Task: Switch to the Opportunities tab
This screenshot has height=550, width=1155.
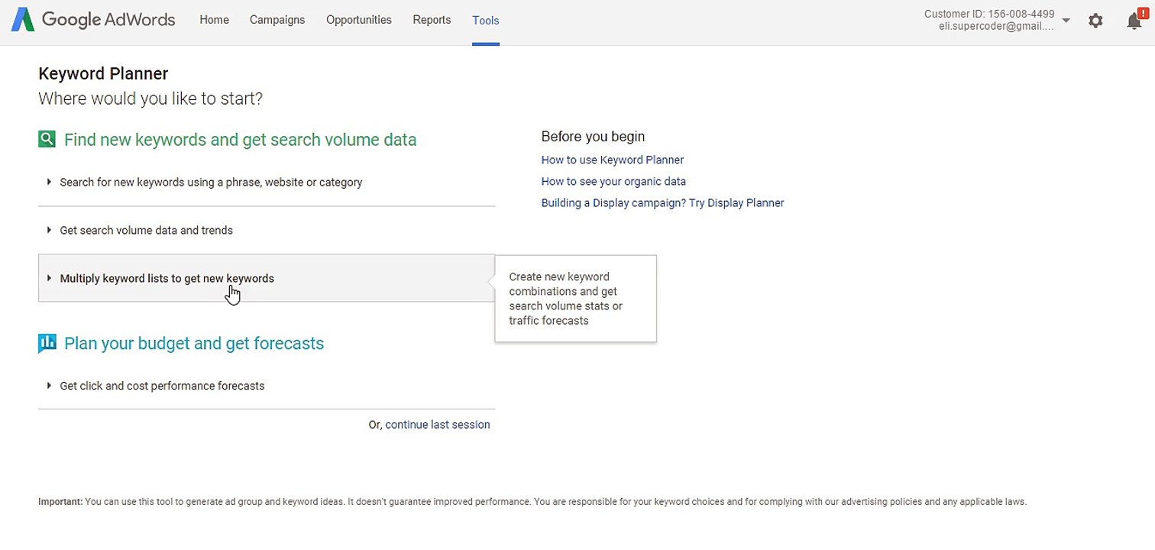Action: tap(359, 20)
